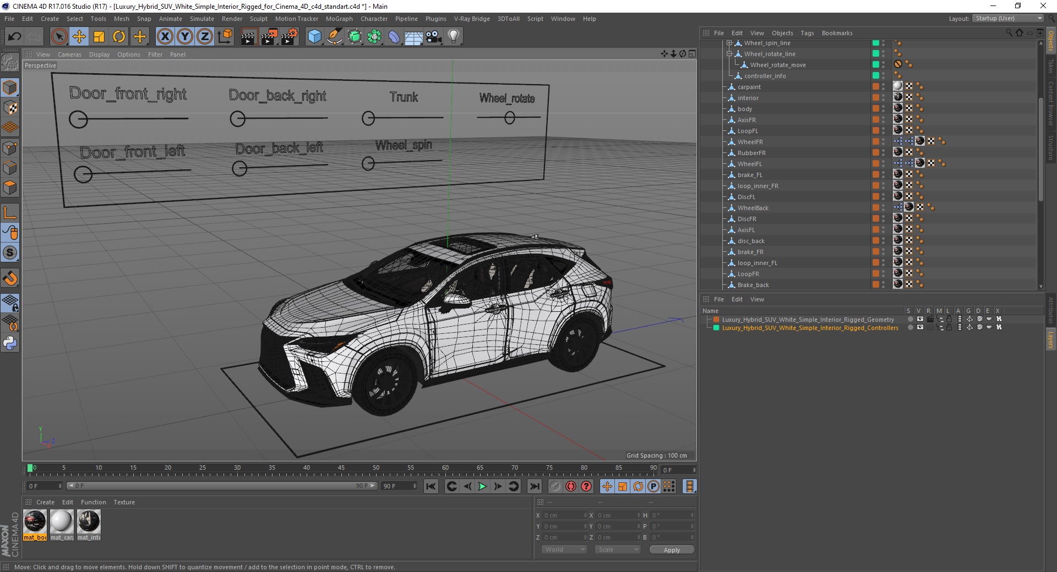Open the Content Browser side tab
This screenshot has width=1057, height=572.
pos(1050,105)
